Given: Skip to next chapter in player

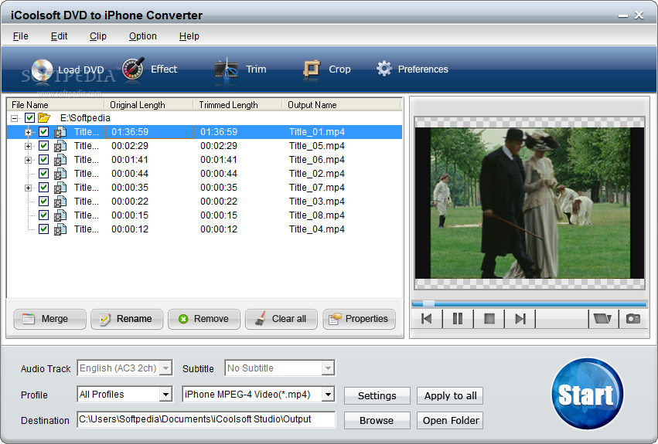Looking at the screenshot, I should point(520,319).
